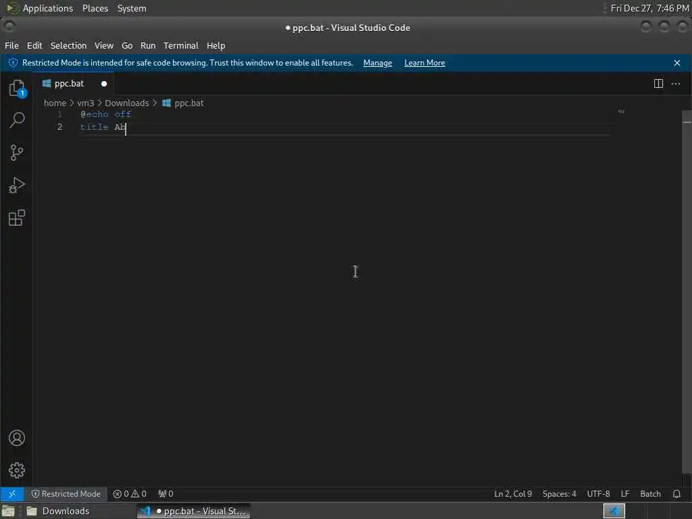Viewport: 692px width, 519px height.
Task: Open the Selection menu
Action: coord(68,45)
